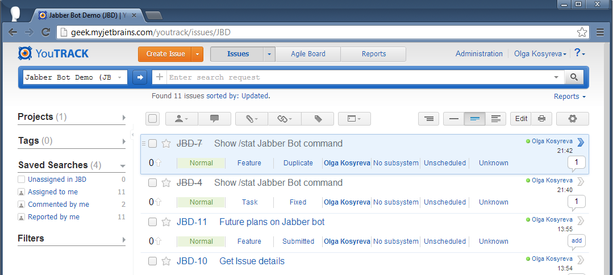Open the Issues tab

(237, 54)
